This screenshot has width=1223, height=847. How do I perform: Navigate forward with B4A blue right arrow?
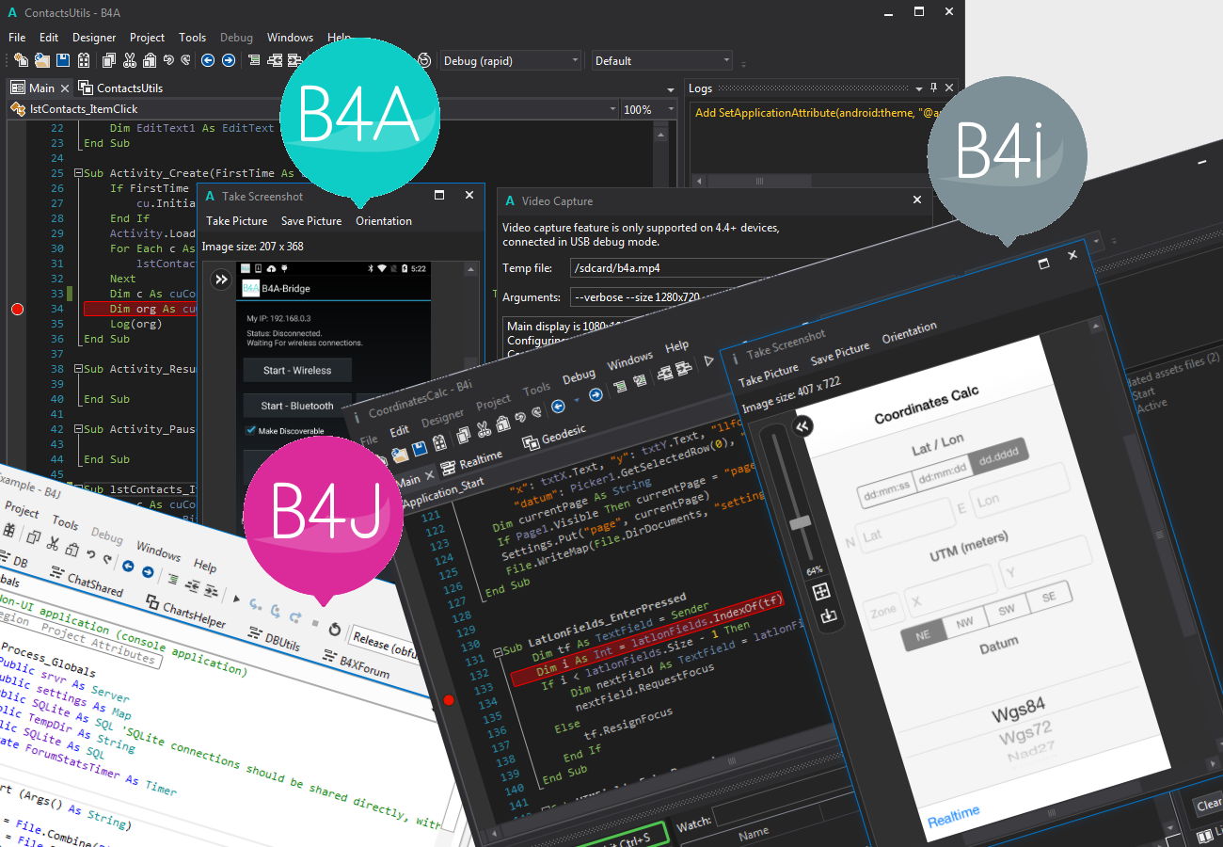pos(228,60)
